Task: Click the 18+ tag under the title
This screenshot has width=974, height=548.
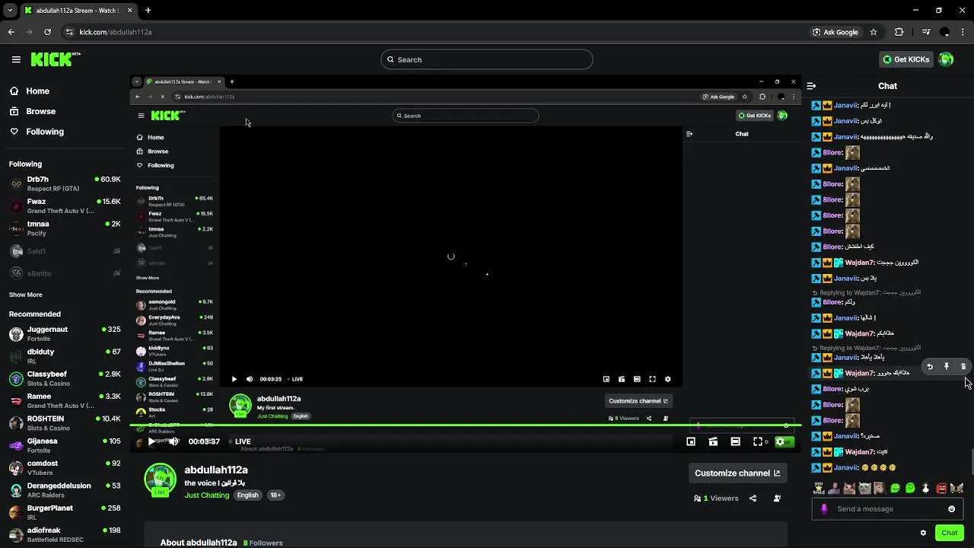Action: 275,495
